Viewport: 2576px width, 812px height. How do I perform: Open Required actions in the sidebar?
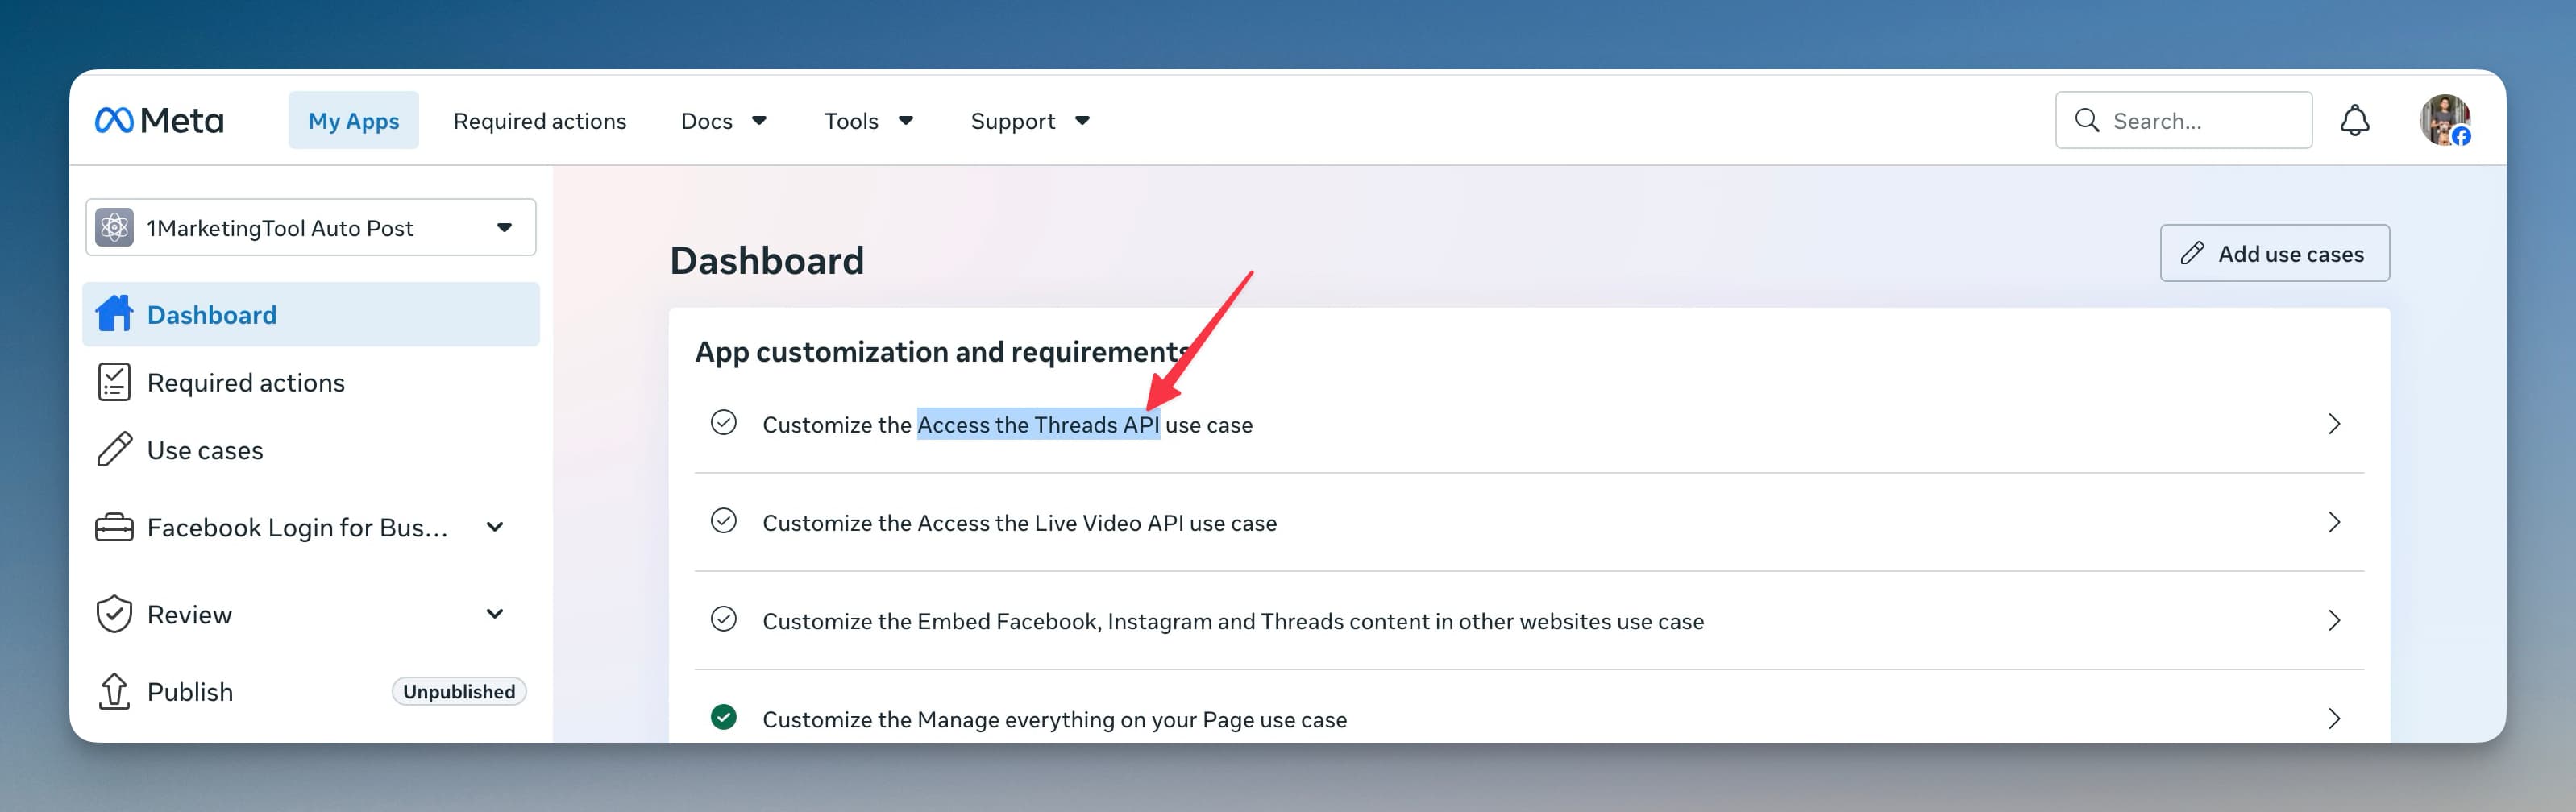[x=311, y=382]
